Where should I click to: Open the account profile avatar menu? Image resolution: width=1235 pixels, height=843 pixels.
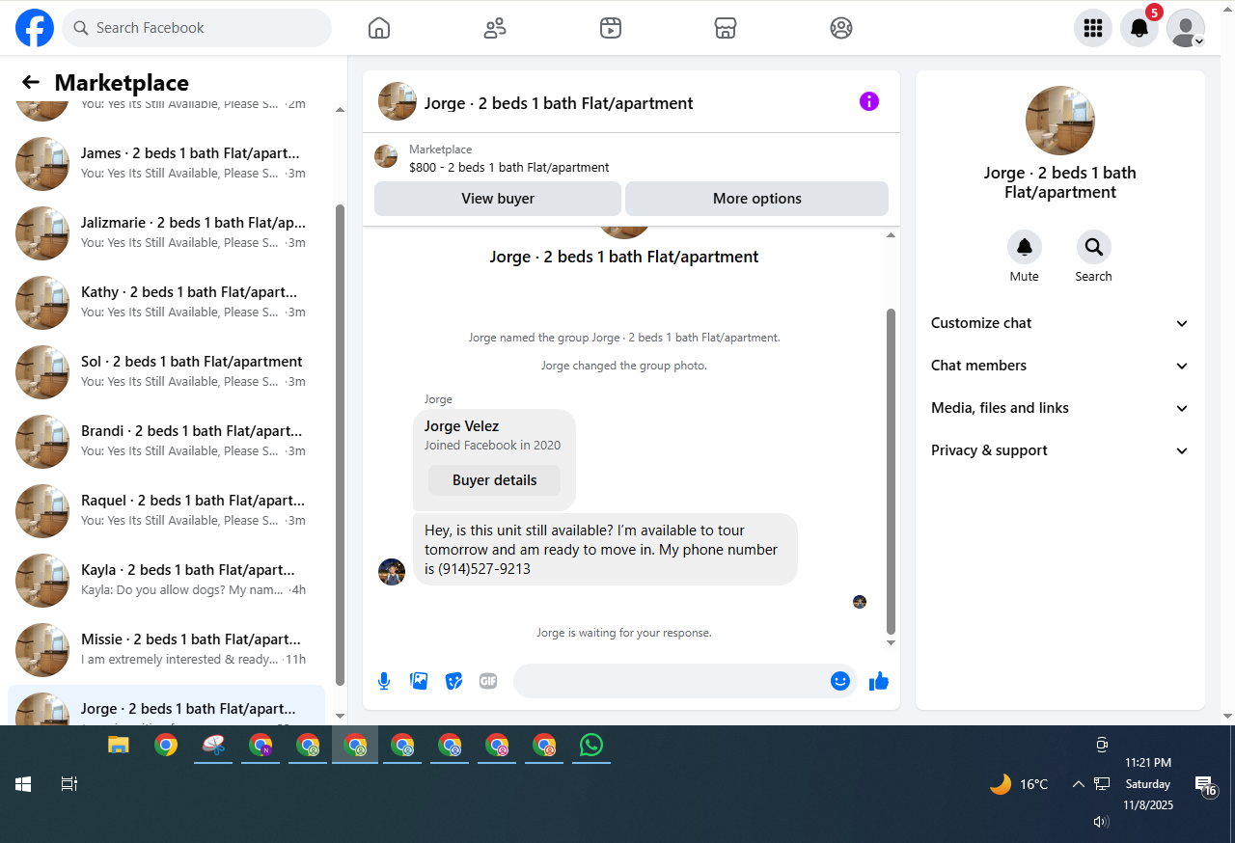pyautogui.click(x=1186, y=28)
